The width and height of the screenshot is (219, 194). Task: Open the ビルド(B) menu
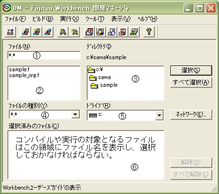click(x=43, y=19)
